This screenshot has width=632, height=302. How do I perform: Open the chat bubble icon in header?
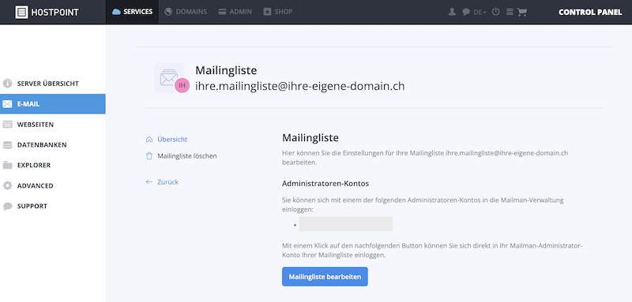pos(466,12)
